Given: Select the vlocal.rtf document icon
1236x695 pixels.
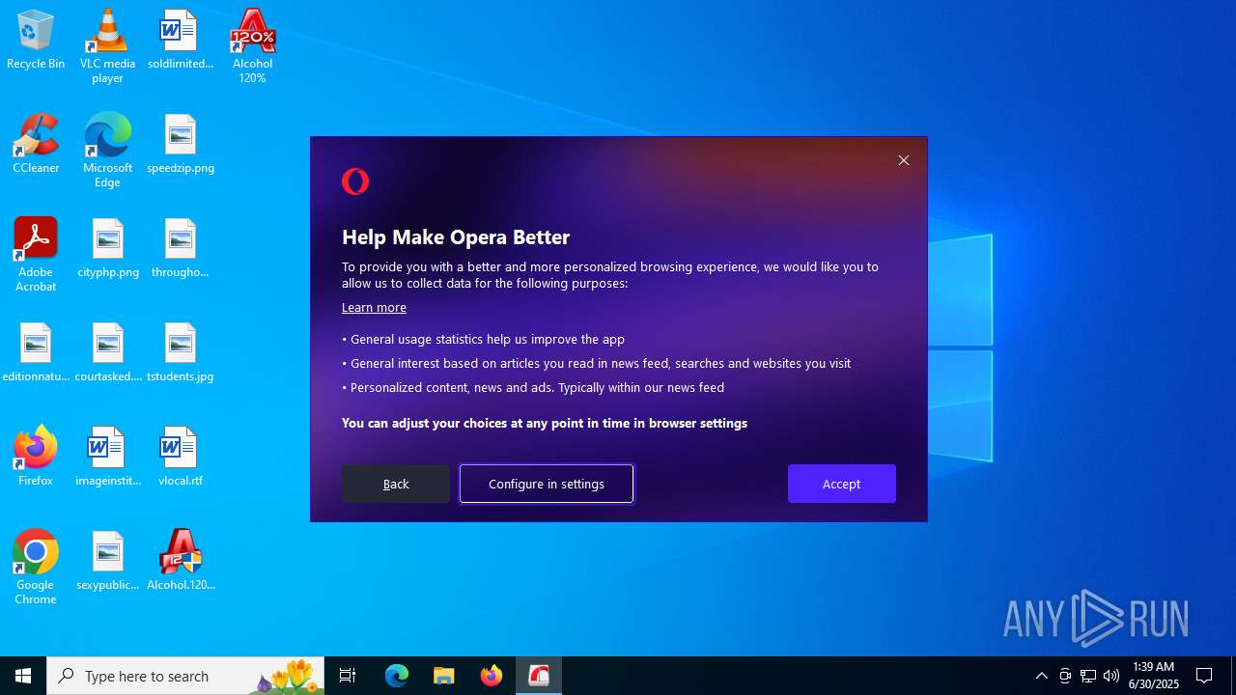Looking at the screenshot, I should (180, 457).
